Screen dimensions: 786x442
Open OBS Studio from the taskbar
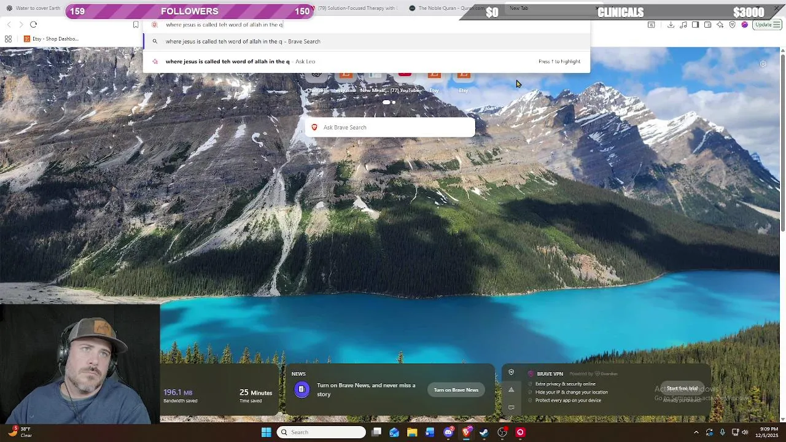tap(502, 432)
